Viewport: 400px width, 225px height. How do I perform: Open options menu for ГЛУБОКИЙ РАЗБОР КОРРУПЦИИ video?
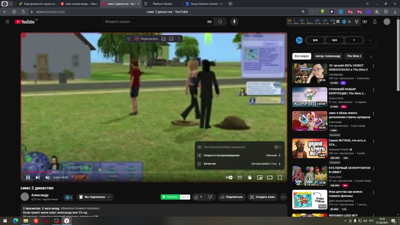tap(373, 90)
